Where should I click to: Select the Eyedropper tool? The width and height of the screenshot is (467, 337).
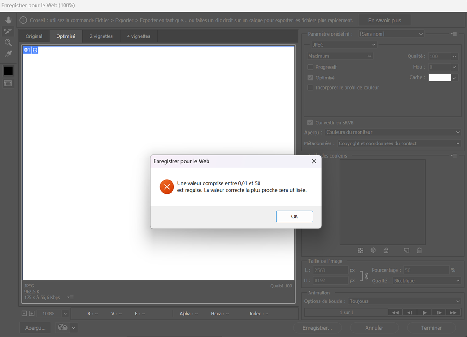[8, 54]
